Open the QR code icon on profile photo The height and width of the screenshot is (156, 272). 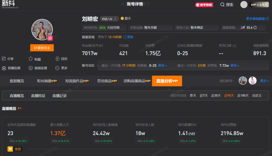pyautogui.click(x=50, y=38)
